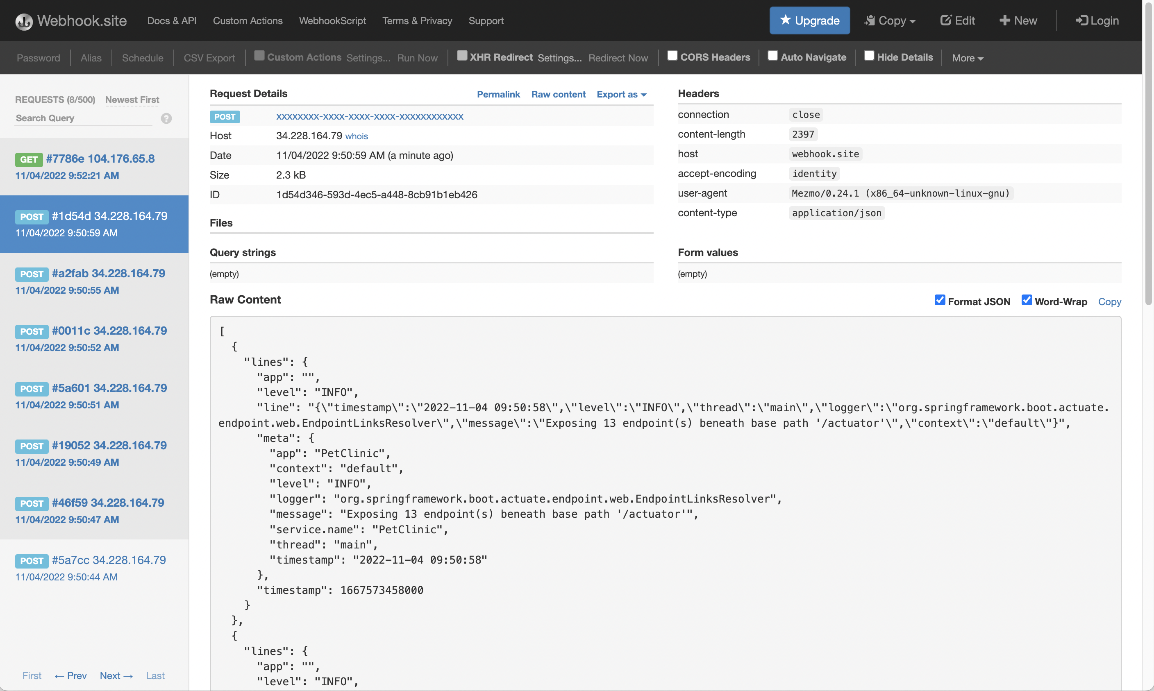Viewport: 1154px width, 691px height.
Task: Select POST request #0011c
Action: pos(94,338)
